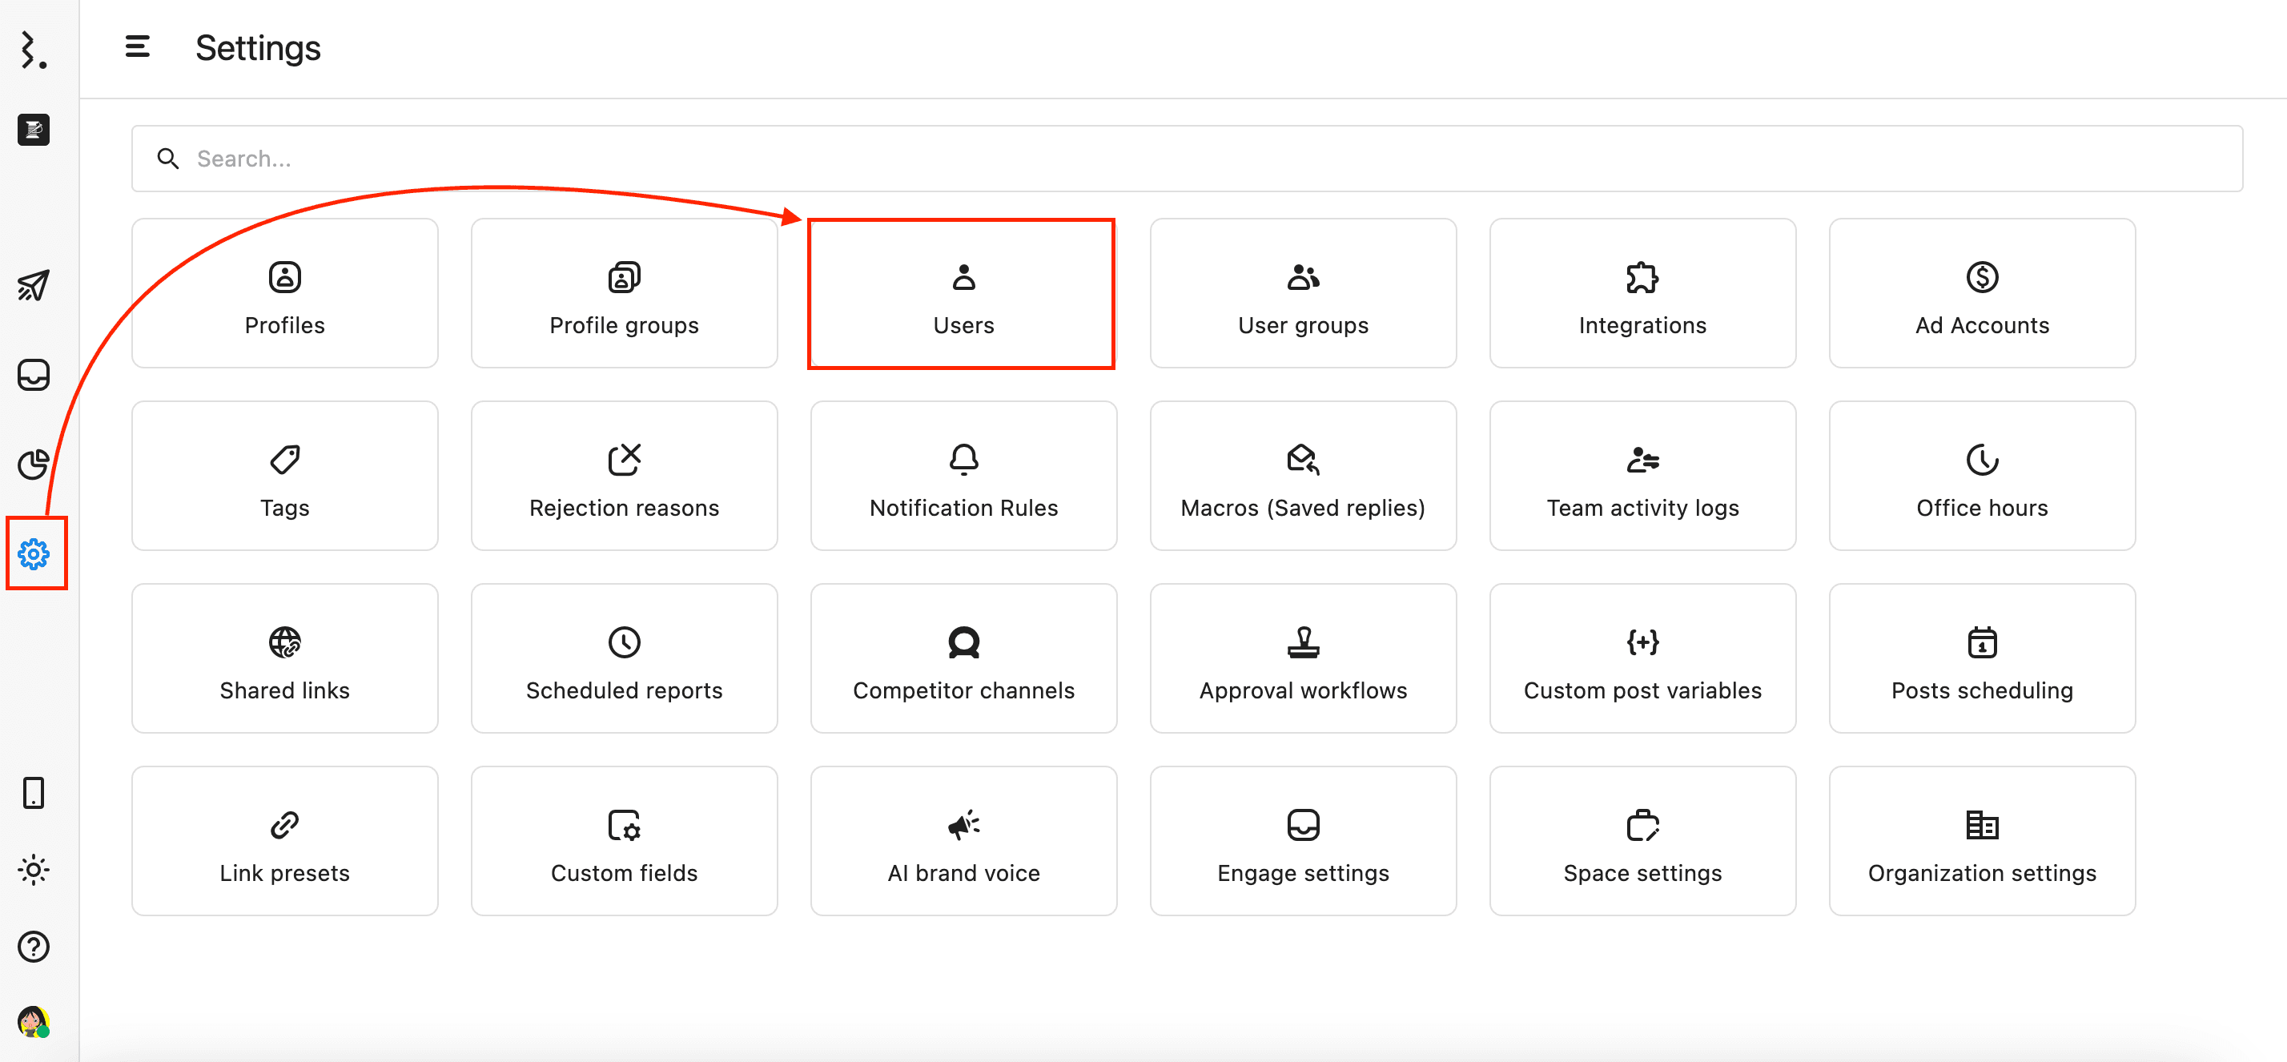Click the paper plane Publish icon in sidebar
The image size is (2287, 1062).
34,285
